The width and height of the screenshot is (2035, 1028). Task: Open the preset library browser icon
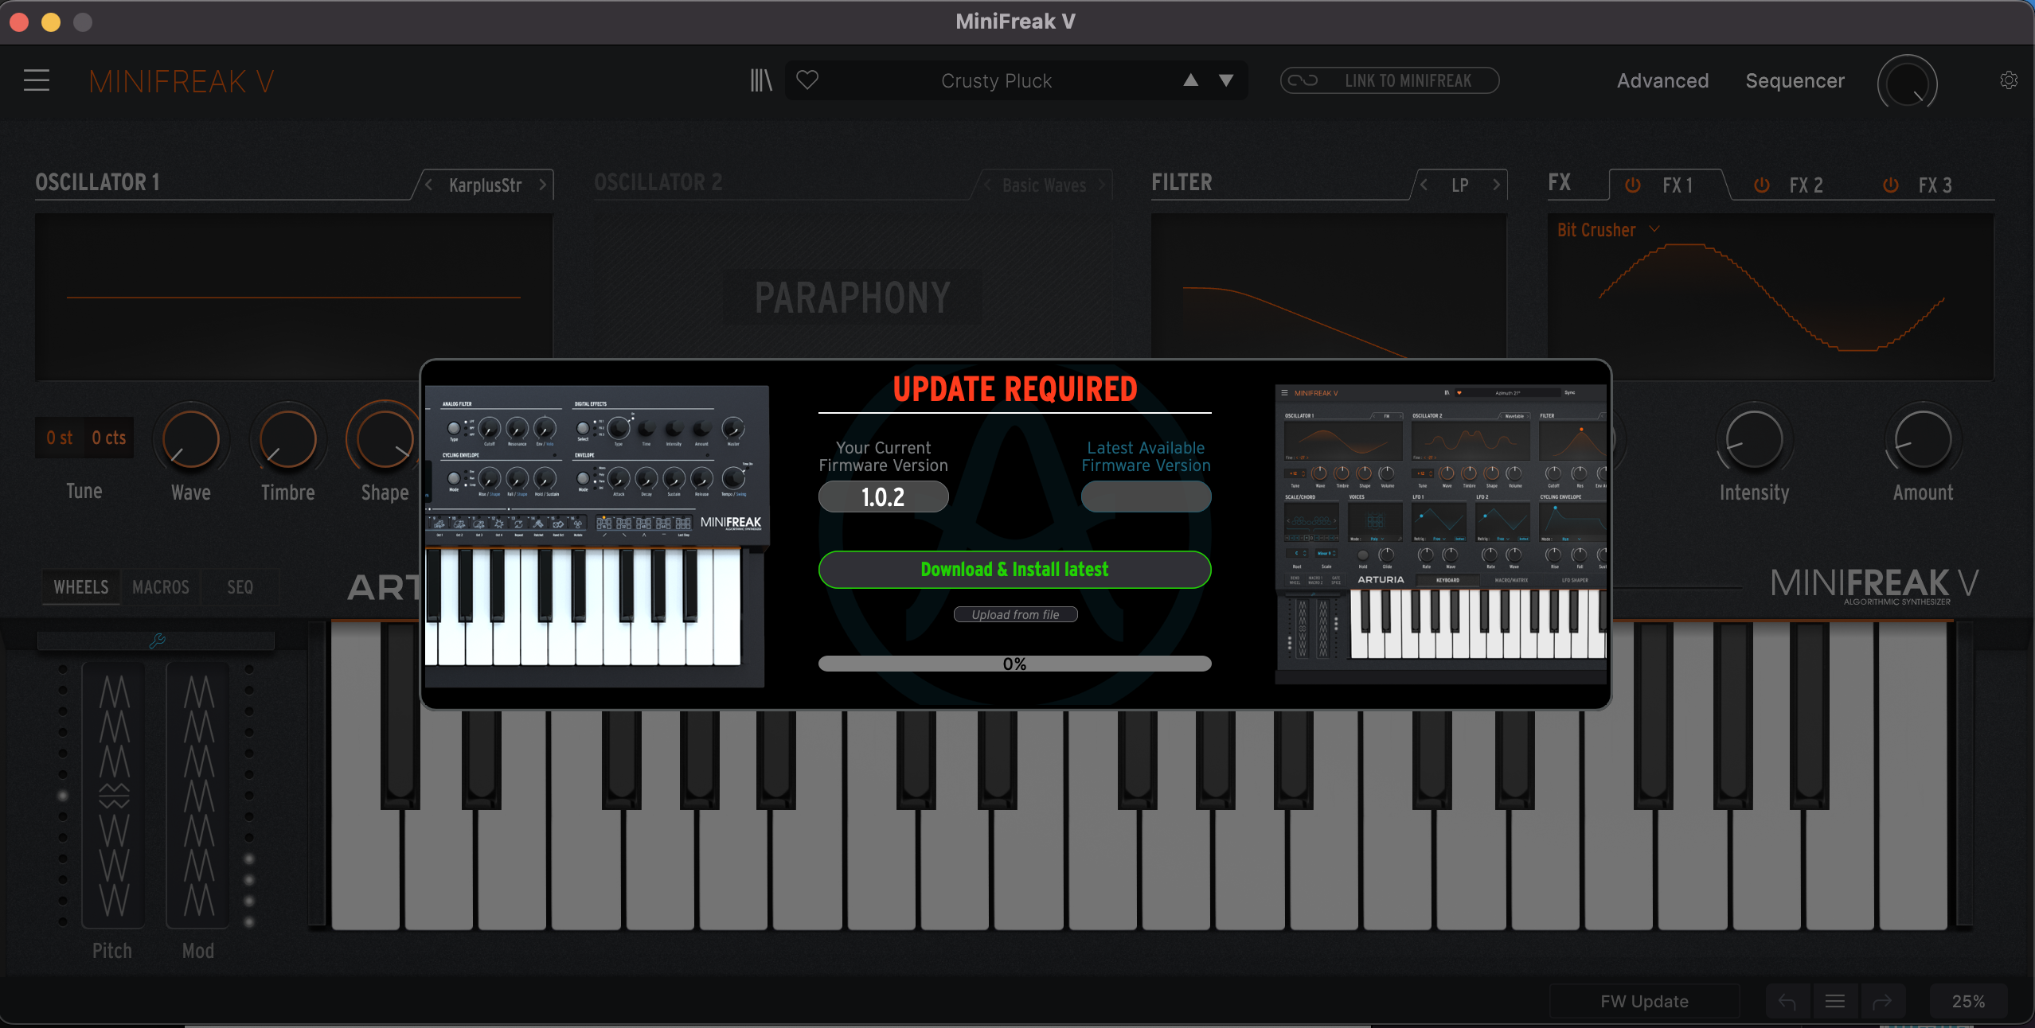tap(761, 80)
